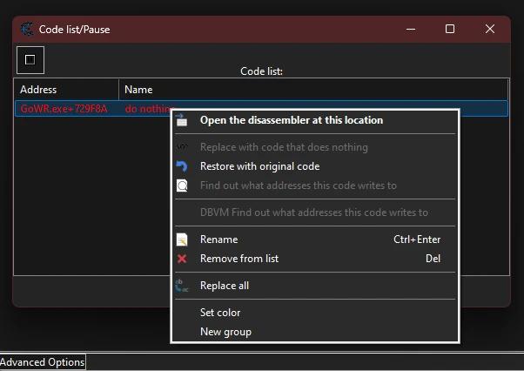Click the Replace all icon
The image size is (524, 371).
[182, 286]
